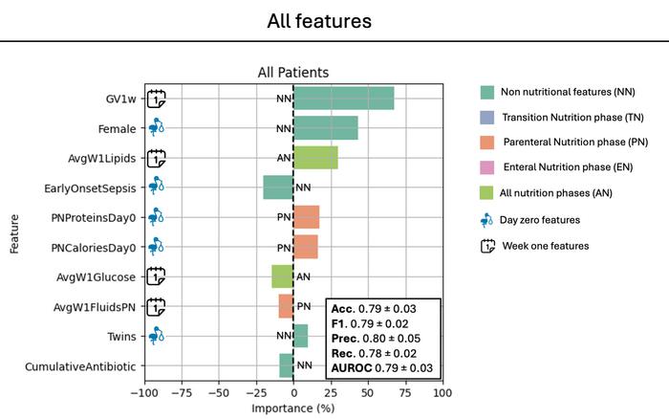This screenshot has height=419, width=669.
Task: Click the calendar icon beside AvgW1Glucose
Action: [x=156, y=276]
